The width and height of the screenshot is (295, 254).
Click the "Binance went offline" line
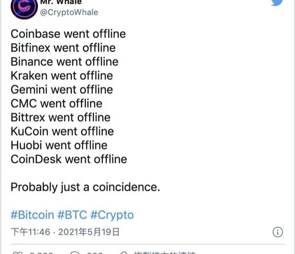coord(64,62)
